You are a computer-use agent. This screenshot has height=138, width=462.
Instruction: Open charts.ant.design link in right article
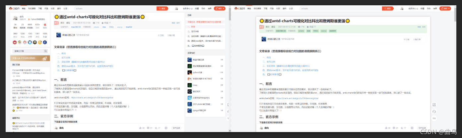(x=297, y=98)
